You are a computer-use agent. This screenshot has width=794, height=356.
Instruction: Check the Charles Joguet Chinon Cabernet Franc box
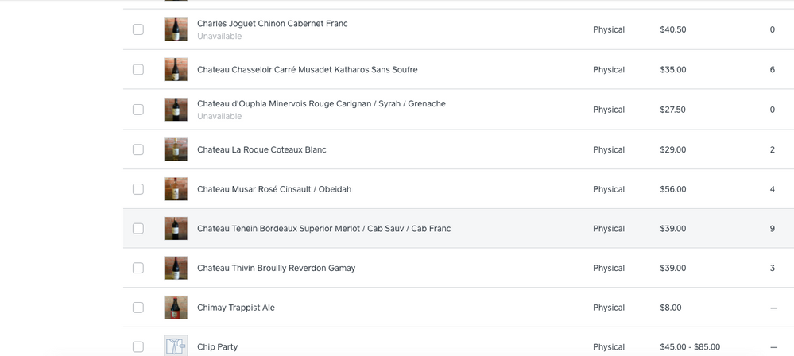click(138, 29)
